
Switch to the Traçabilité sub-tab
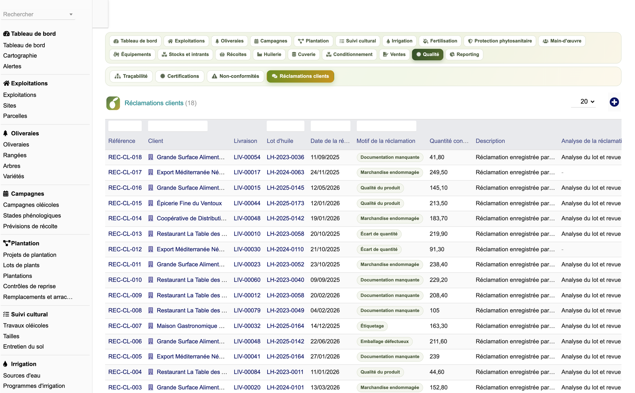click(131, 76)
